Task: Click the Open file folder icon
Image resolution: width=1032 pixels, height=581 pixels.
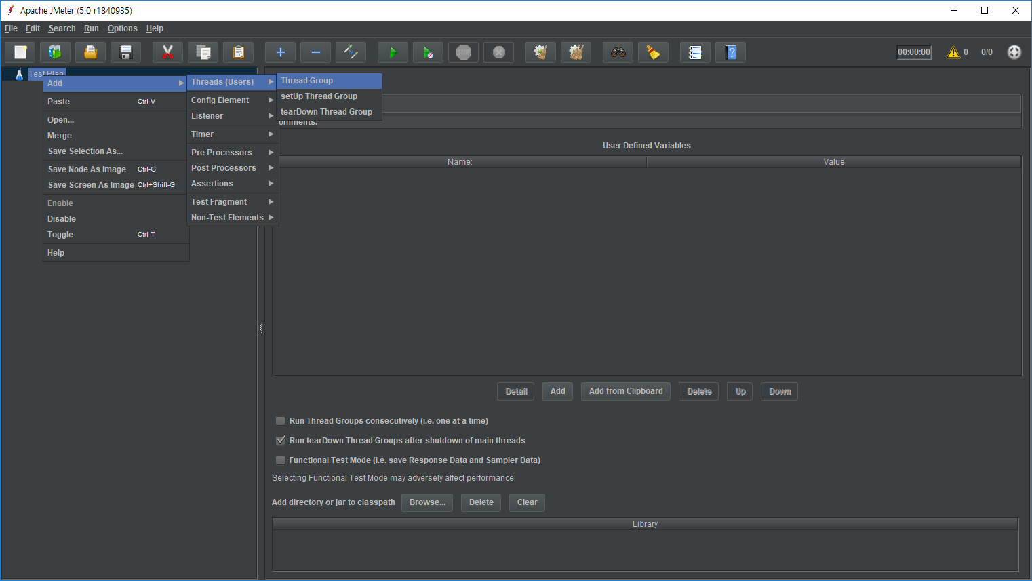Action: pos(91,52)
